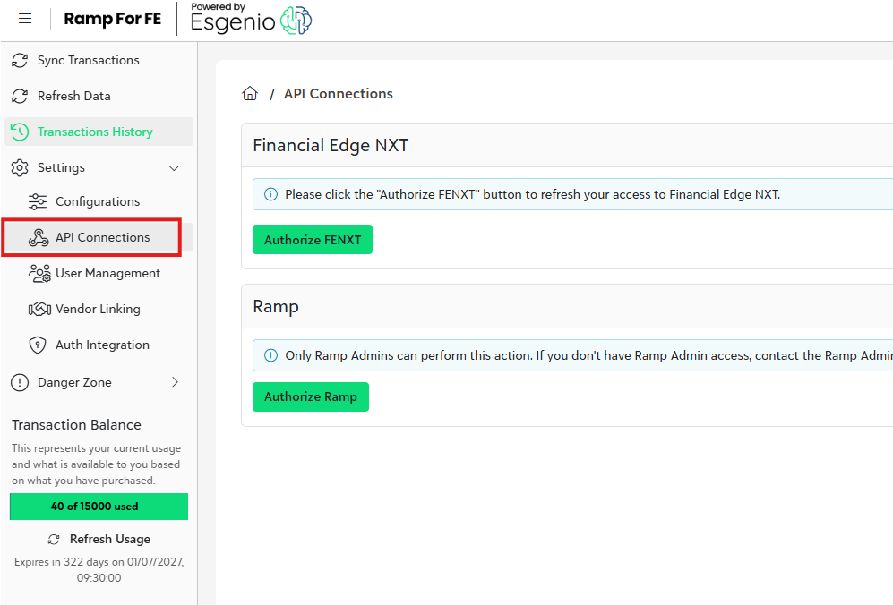Open Sync Transactions menu item
This screenshot has height=605, width=893.
(x=99, y=60)
